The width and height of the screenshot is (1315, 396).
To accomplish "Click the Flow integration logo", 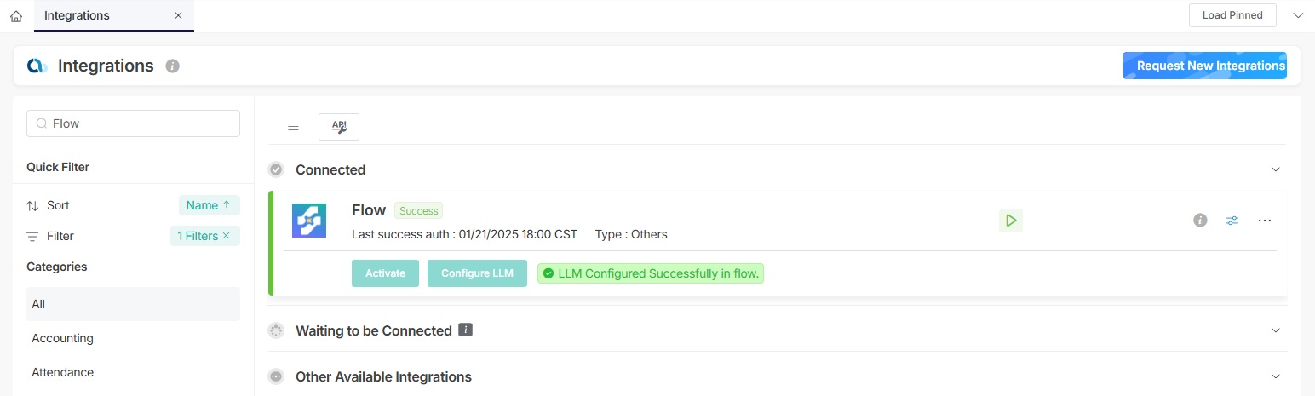I will (309, 221).
